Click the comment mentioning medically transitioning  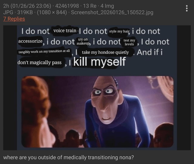click(69, 157)
